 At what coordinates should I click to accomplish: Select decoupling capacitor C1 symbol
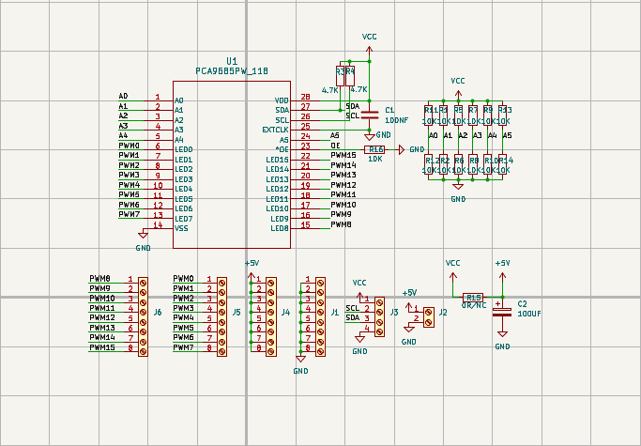tap(370, 115)
